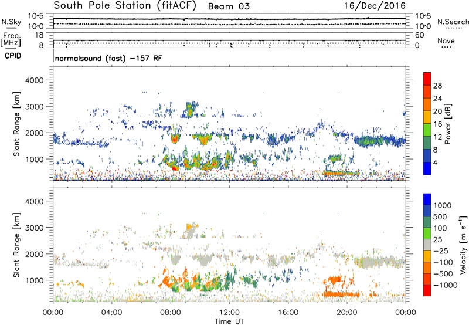Click the '12:00' time tick label
469x325 pixels.
229,313
